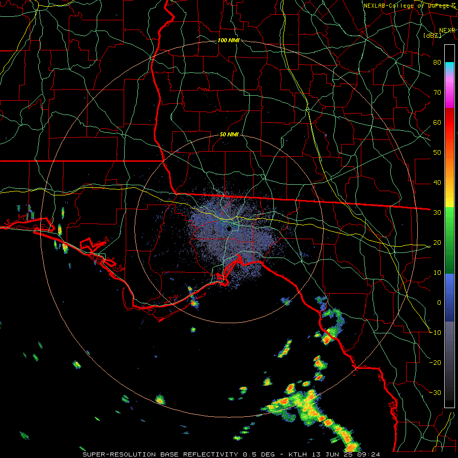Image resolution: width=458 pixels, height=458 pixels.
Task: Click the -10 value on the dBZ scale
Action: (x=435, y=332)
